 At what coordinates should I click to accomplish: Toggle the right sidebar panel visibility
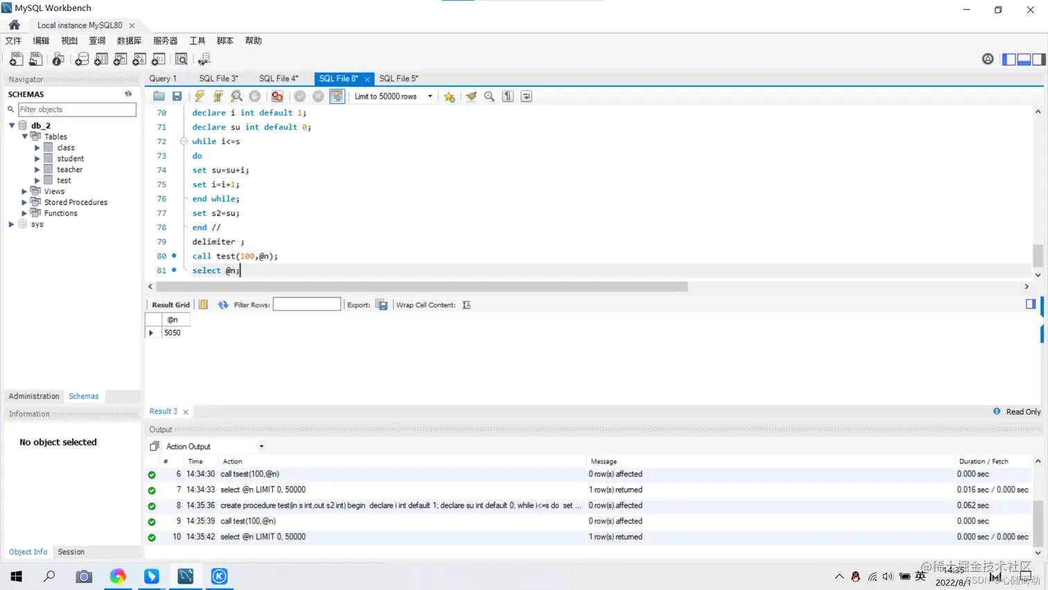(x=1038, y=60)
